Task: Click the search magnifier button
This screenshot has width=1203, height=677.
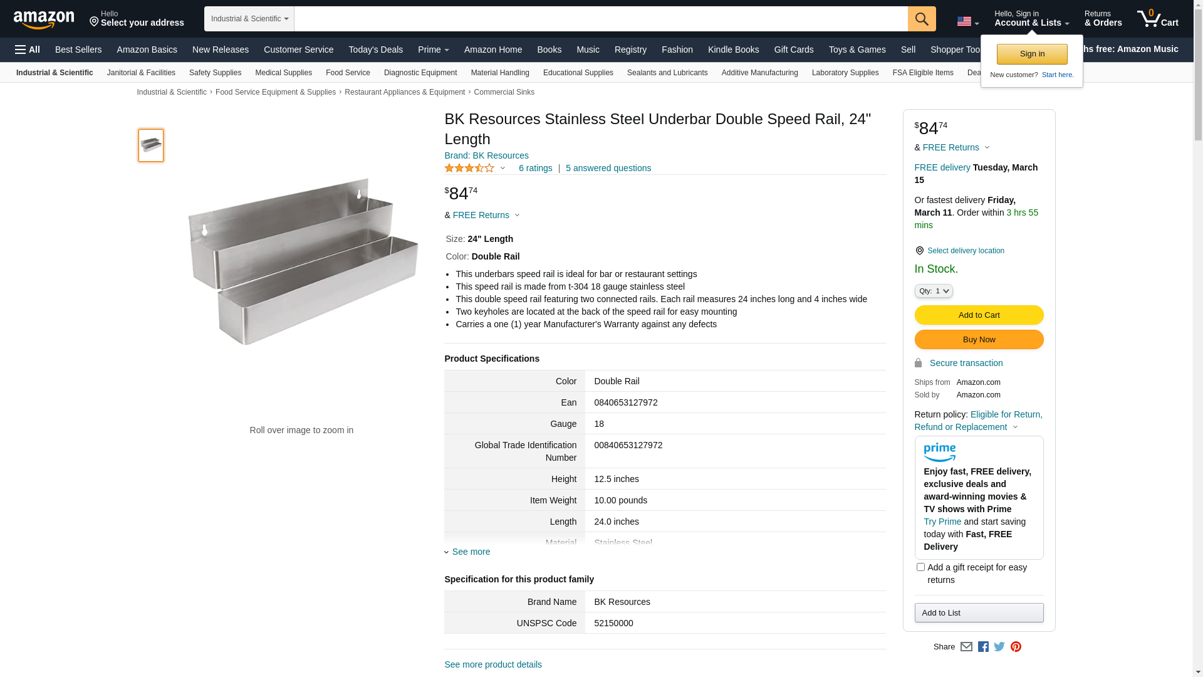Action: [x=921, y=19]
